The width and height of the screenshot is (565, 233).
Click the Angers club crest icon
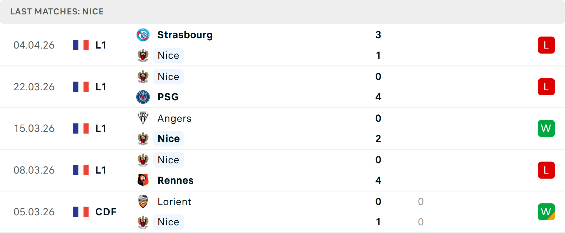click(143, 118)
